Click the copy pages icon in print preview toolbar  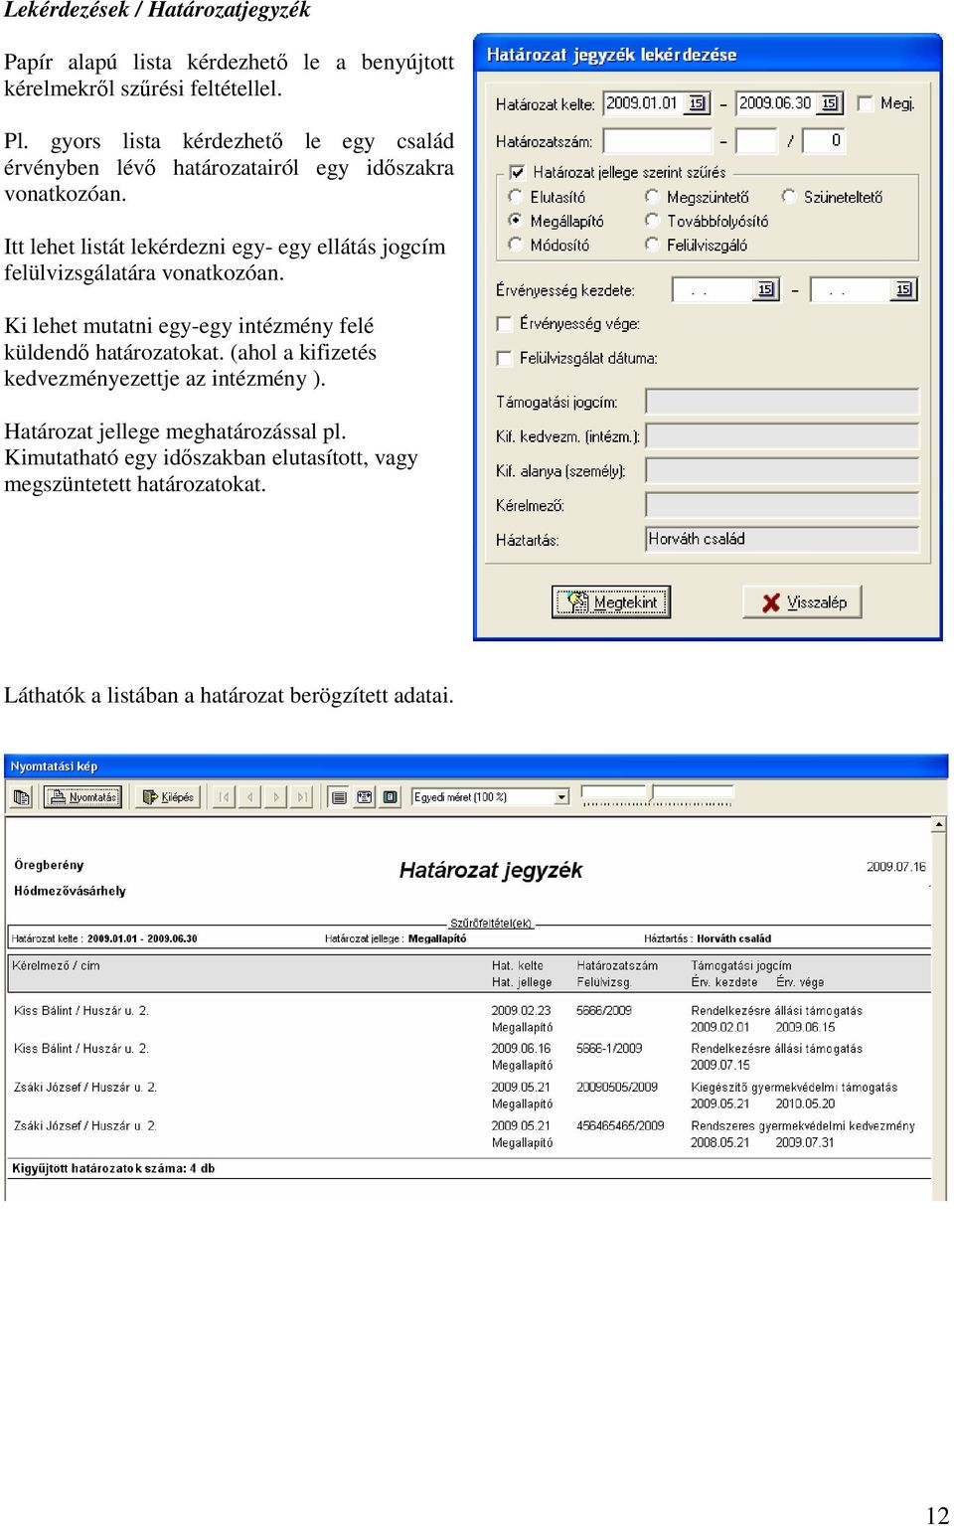(22, 797)
